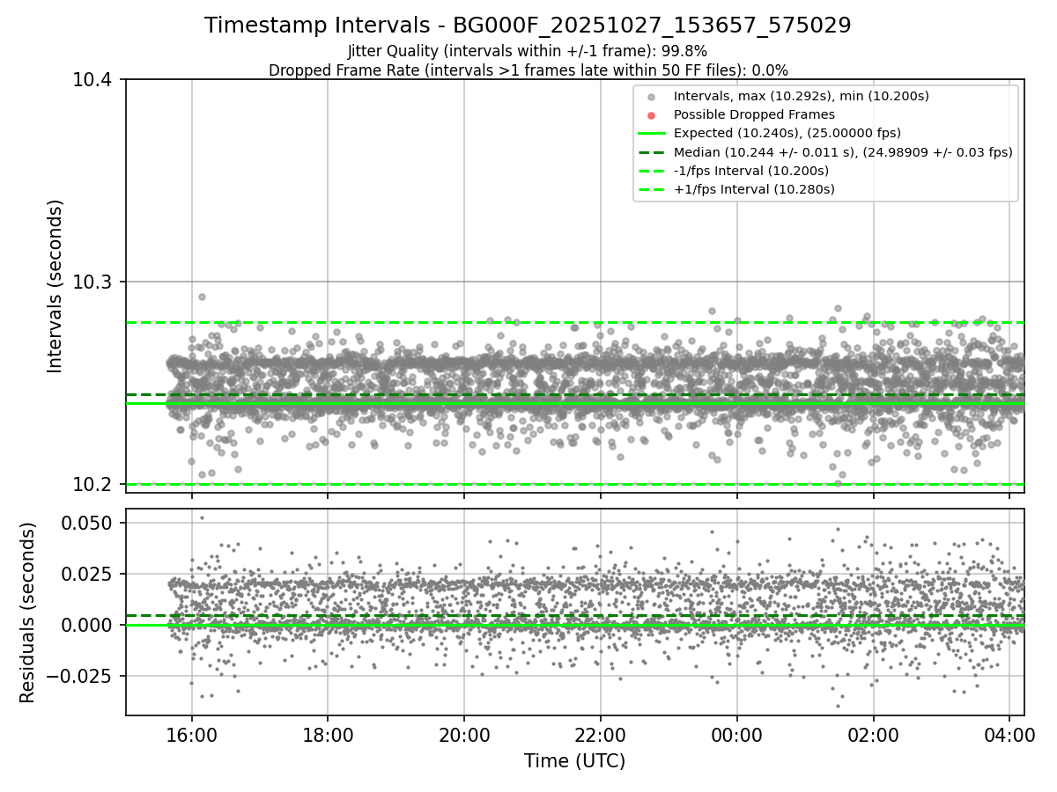Image resolution: width=1057 pixels, height=792 pixels.
Task: Click the 20:00 time tick label
Action: tap(464, 734)
